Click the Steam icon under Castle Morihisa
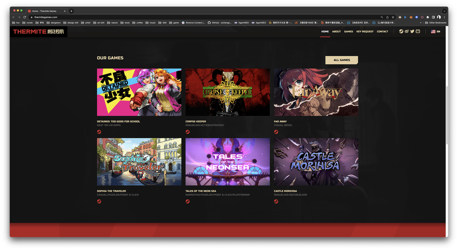 point(276,201)
